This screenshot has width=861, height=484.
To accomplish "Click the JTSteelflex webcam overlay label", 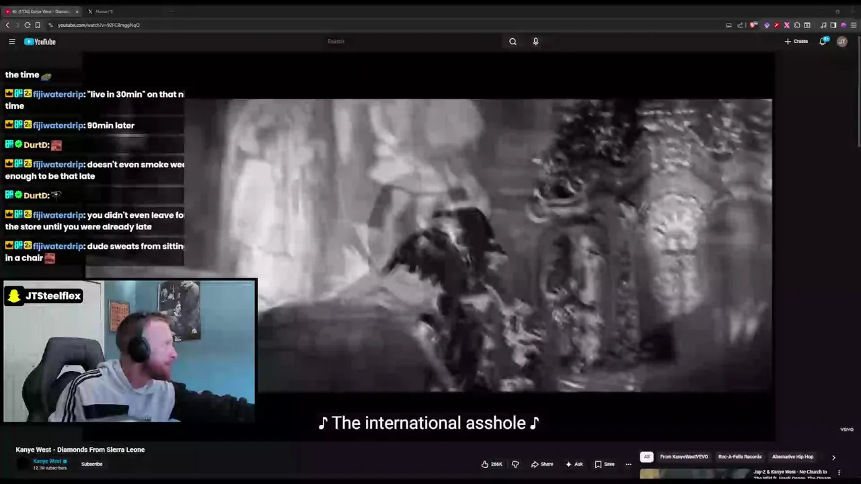I will (x=44, y=296).
